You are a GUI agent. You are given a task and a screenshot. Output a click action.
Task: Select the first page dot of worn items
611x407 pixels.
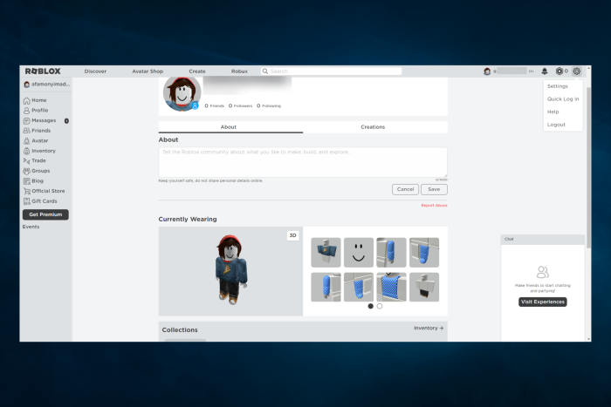click(x=371, y=306)
